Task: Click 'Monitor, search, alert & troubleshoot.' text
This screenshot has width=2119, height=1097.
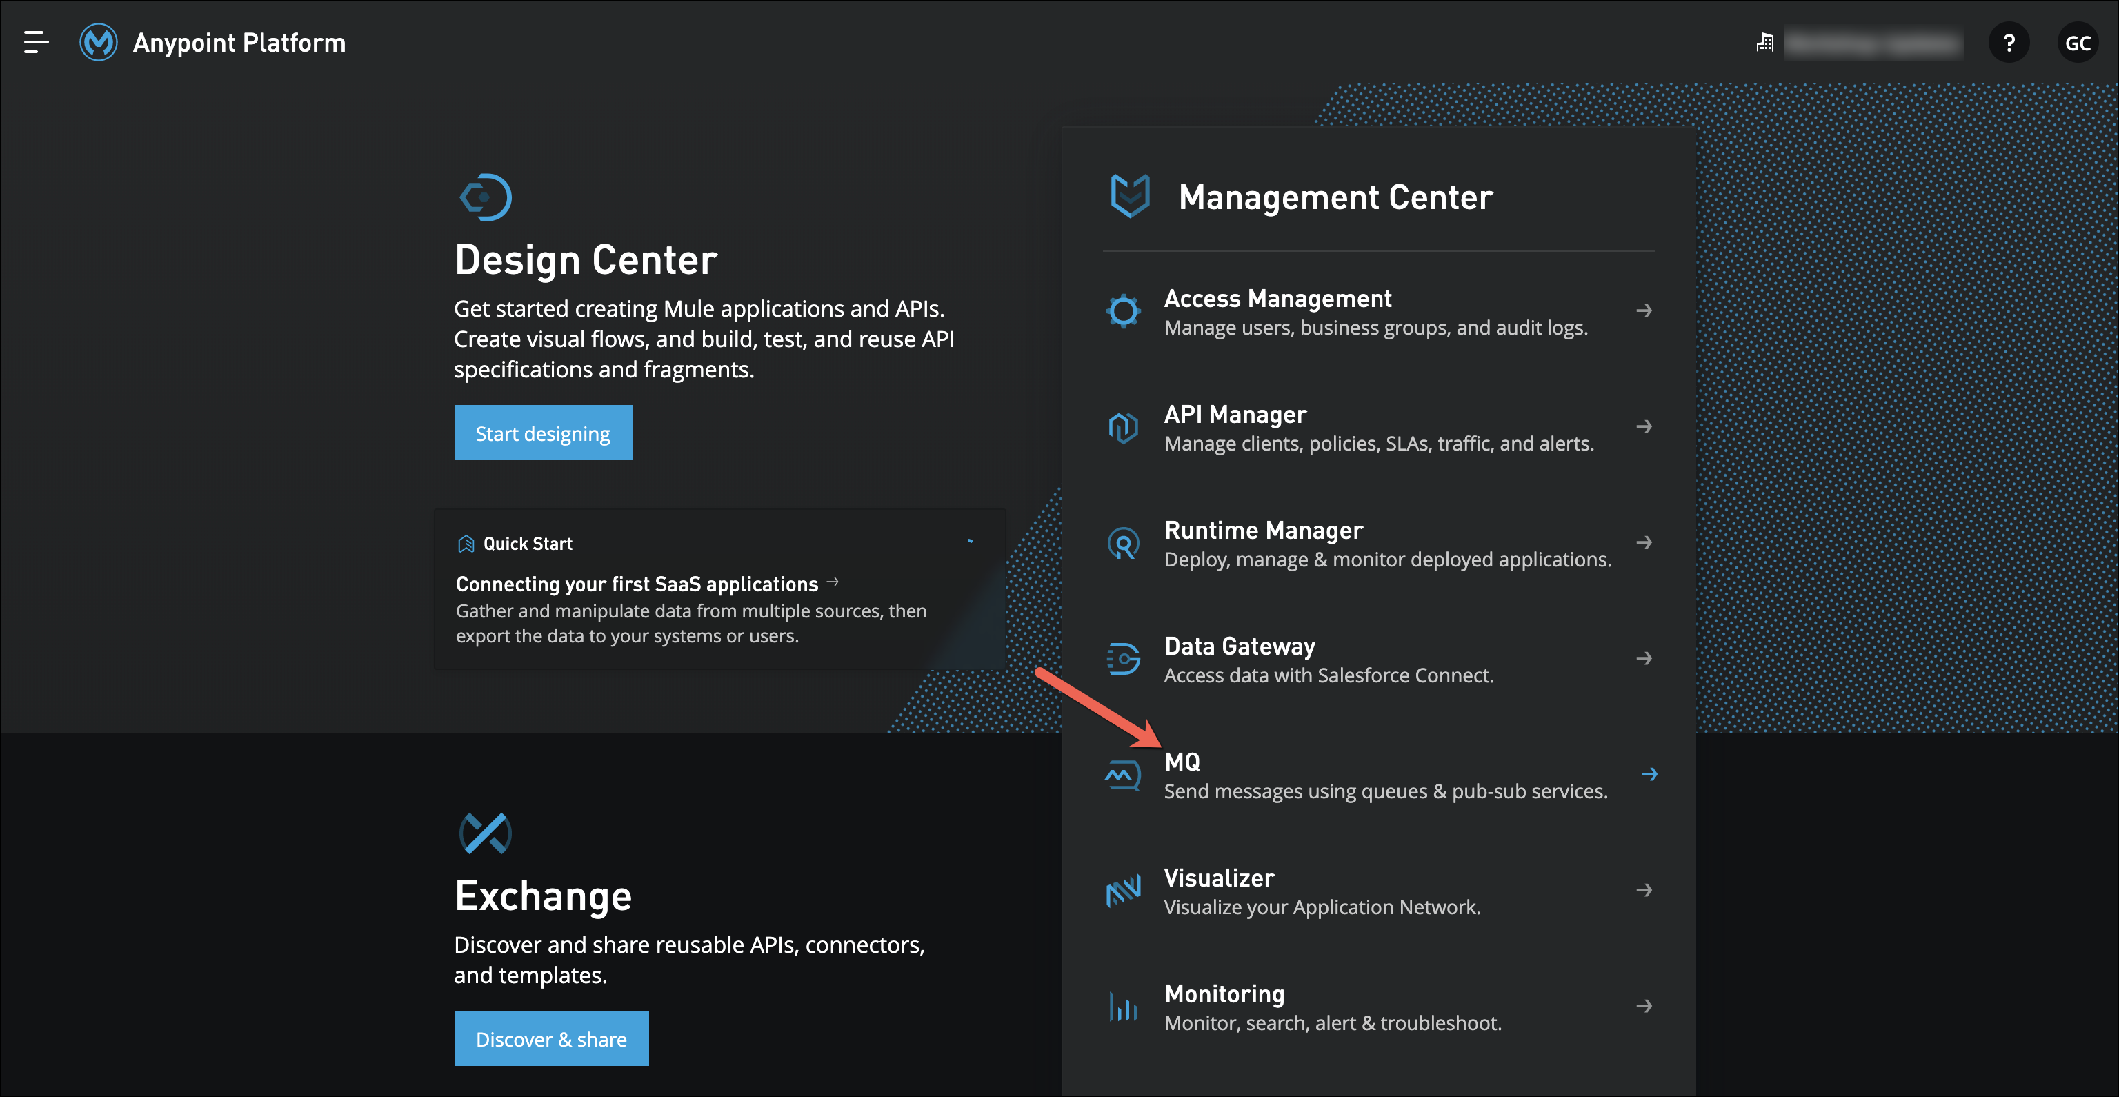Action: (x=1333, y=1024)
